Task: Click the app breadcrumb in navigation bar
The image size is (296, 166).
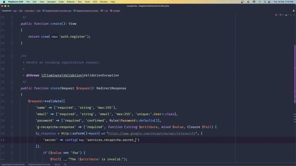Action: (15, 11)
